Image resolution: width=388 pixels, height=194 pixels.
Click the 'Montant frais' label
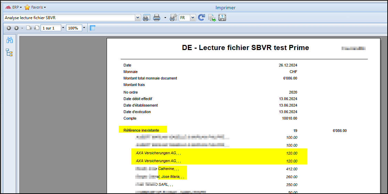tap(134, 85)
